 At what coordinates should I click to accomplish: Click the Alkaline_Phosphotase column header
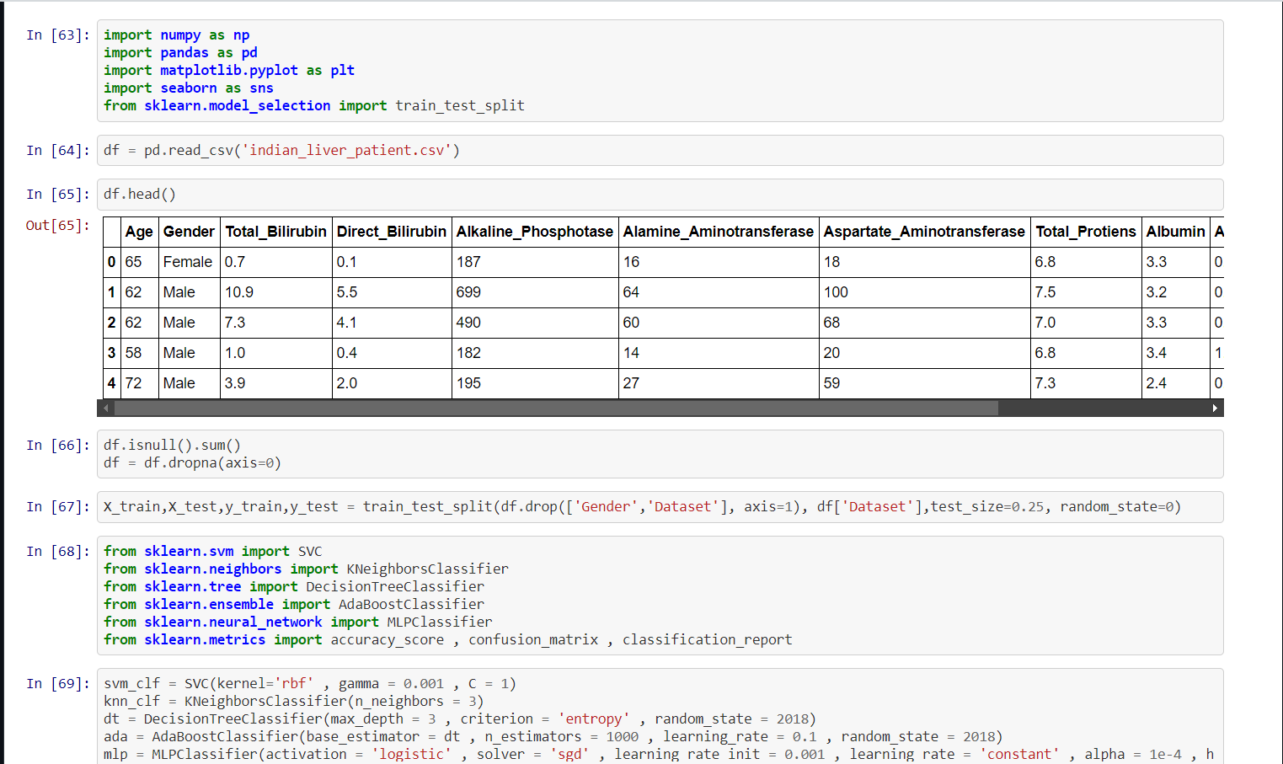coord(535,232)
